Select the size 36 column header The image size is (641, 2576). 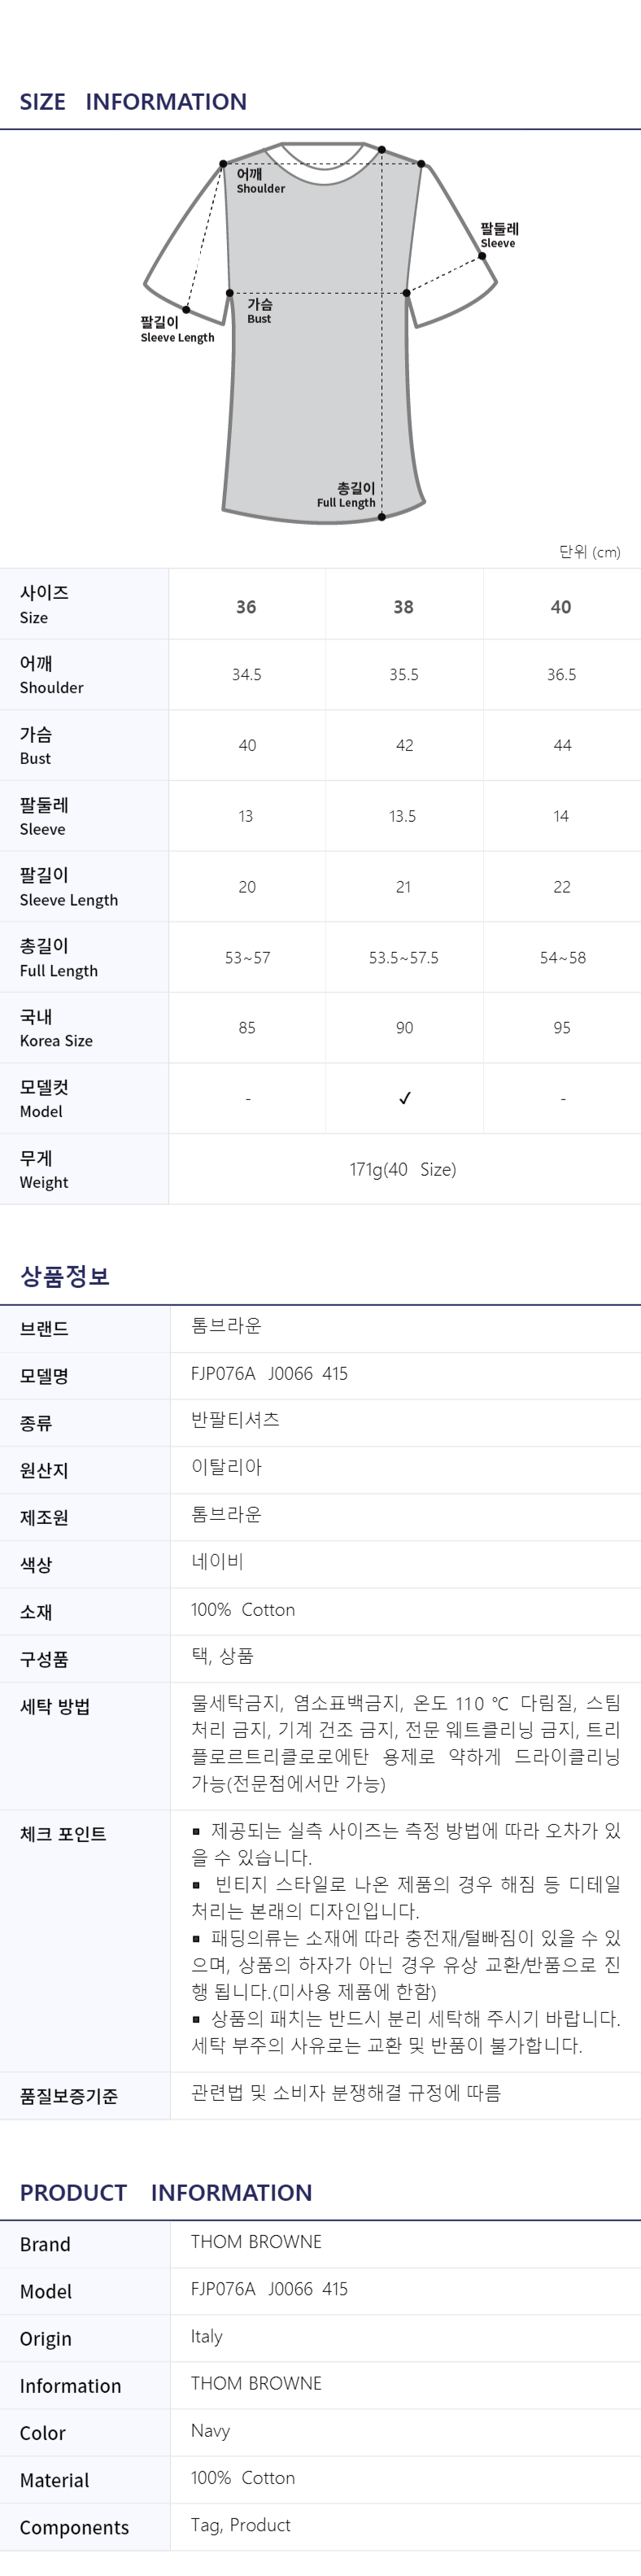point(246,607)
